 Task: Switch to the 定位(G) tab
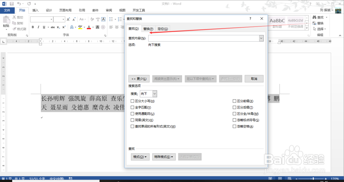point(163,29)
